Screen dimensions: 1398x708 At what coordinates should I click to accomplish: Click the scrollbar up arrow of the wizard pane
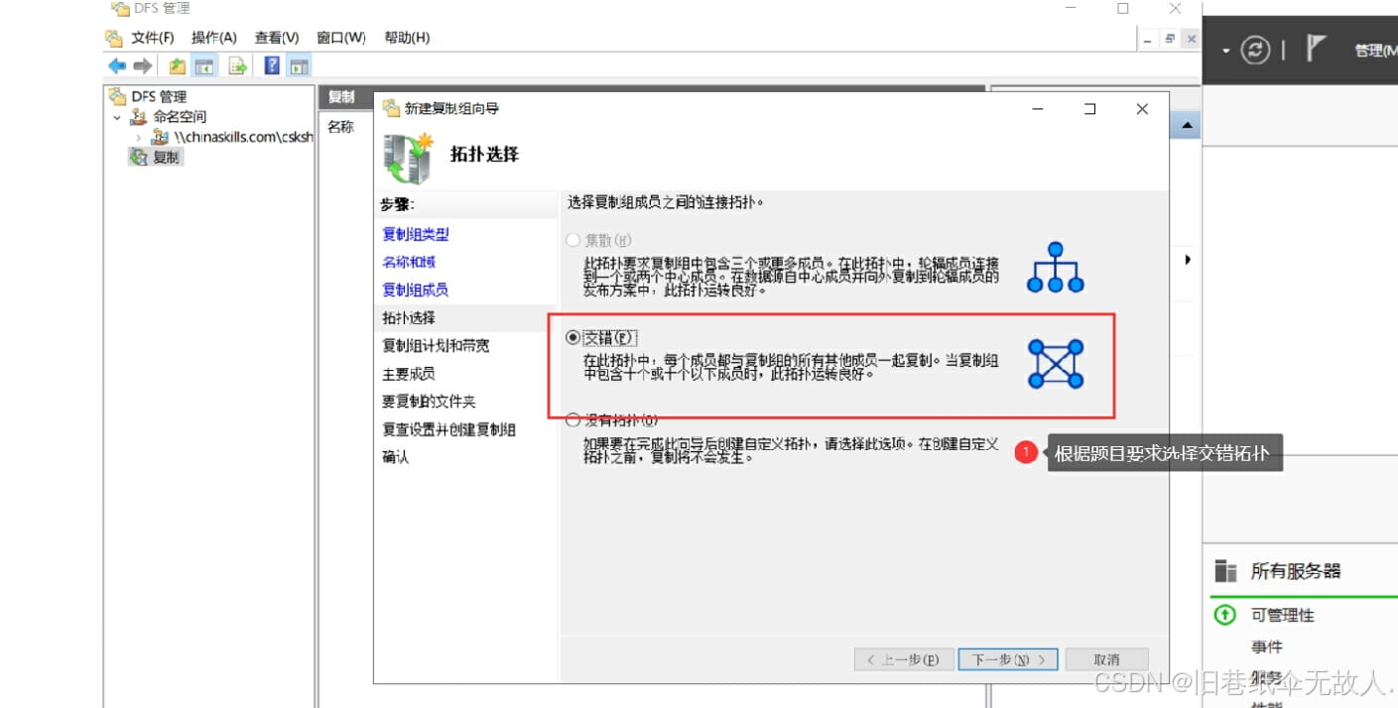pos(1186,124)
